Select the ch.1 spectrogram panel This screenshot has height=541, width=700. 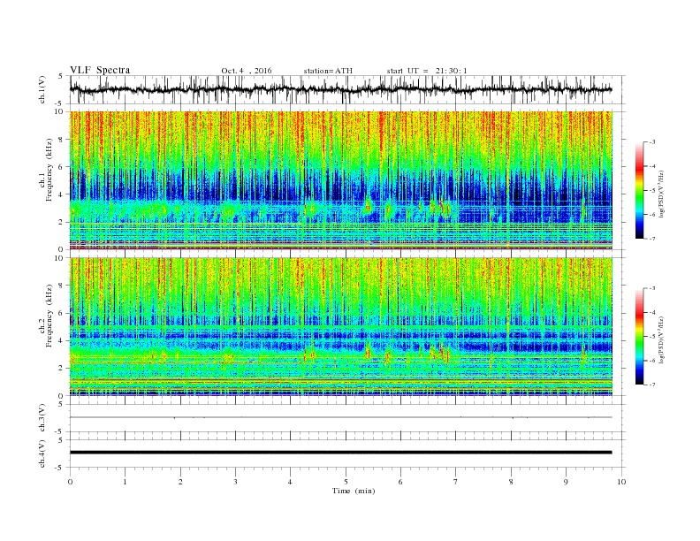[340, 180]
